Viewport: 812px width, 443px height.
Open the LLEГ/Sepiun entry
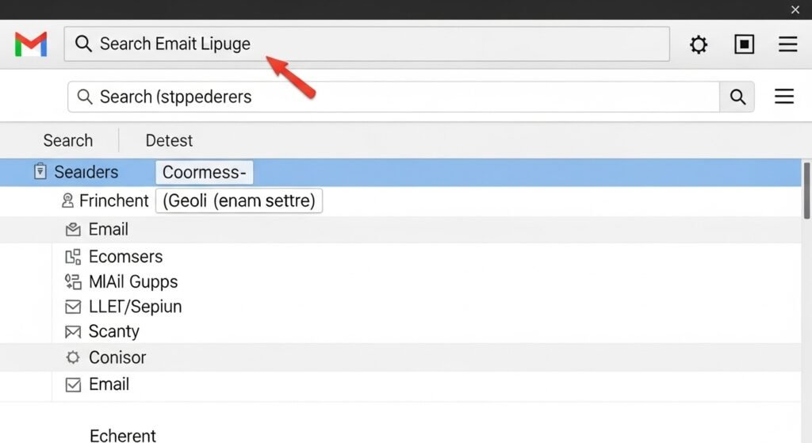(x=135, y=307)
